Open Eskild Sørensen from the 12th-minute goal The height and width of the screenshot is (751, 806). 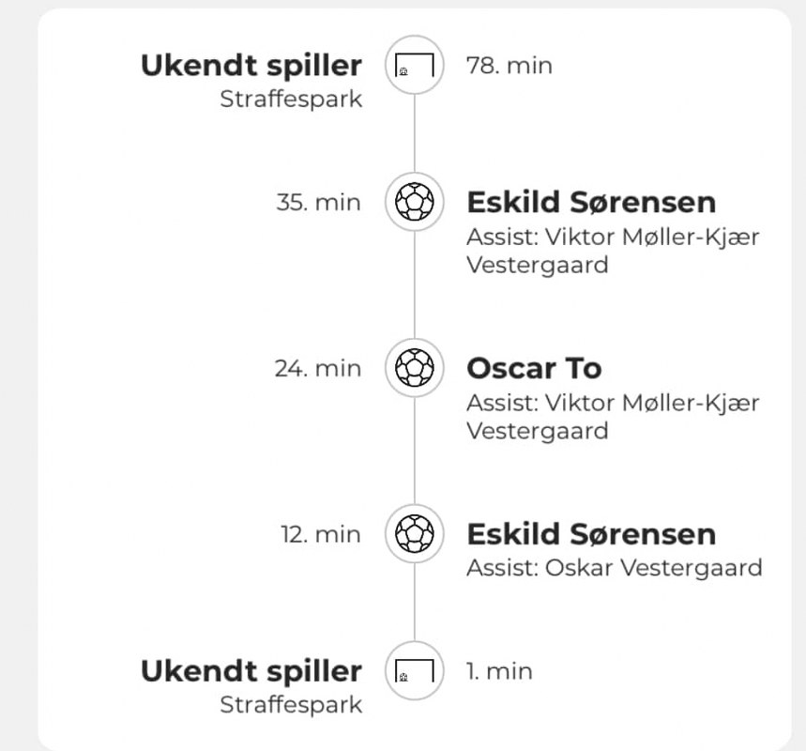591,534
